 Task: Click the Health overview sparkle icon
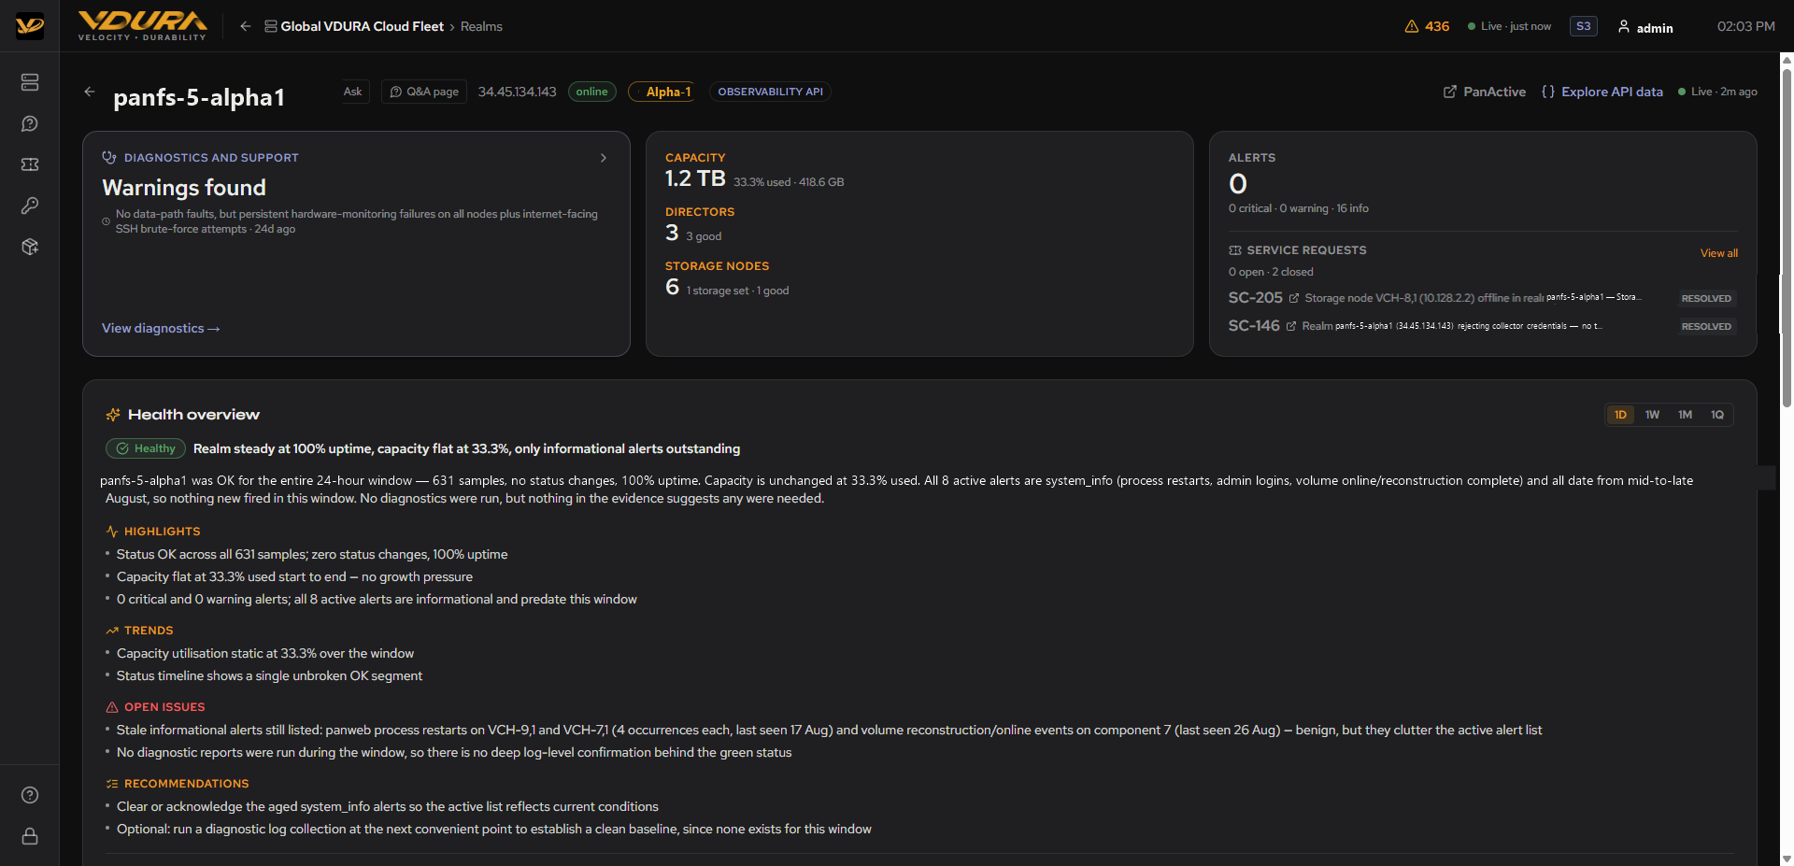(113, 415)
